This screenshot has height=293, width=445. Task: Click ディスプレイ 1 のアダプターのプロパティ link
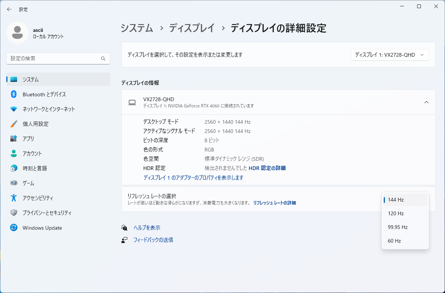[193, 178]
